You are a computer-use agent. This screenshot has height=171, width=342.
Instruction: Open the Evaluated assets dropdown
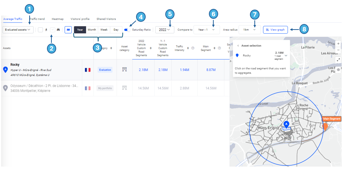(x=18, y=30)
